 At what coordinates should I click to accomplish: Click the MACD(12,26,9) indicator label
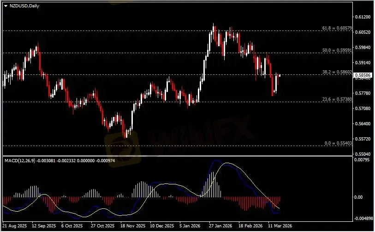point(20,160)
